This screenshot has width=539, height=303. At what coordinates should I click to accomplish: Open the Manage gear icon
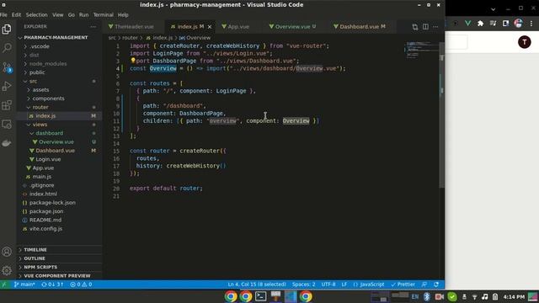(x=7, y=270)
